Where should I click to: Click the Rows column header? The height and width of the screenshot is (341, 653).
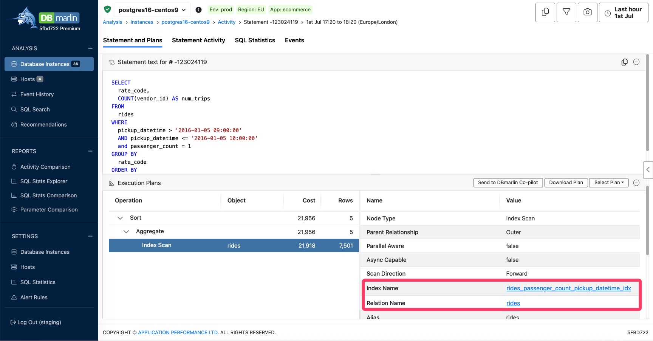click(x=345, y=201)
